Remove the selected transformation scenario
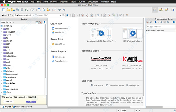 click(168, 22)
